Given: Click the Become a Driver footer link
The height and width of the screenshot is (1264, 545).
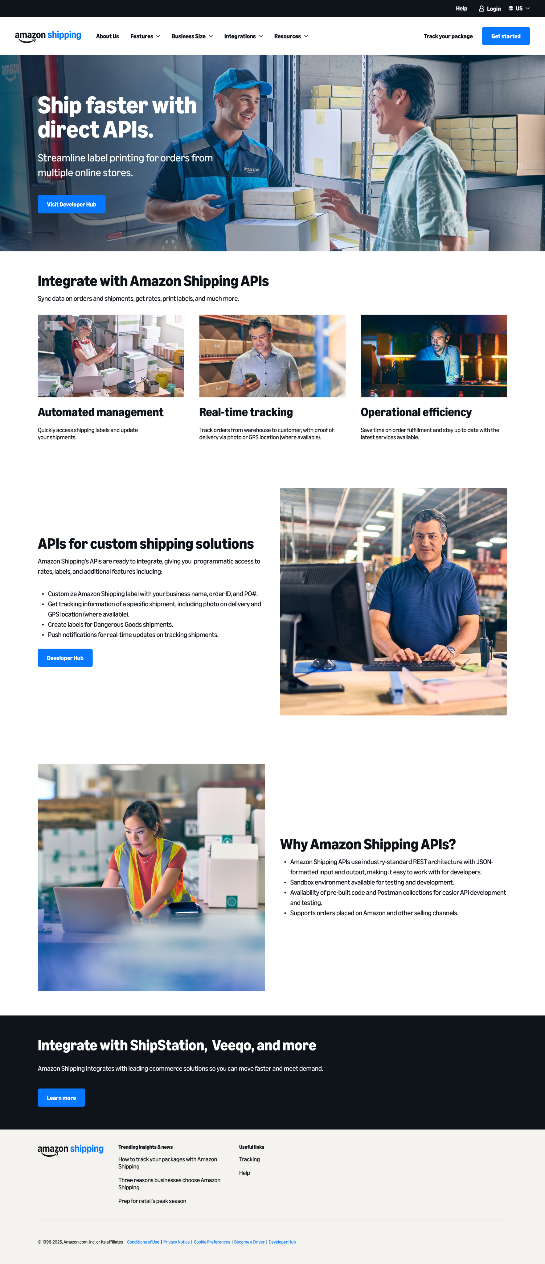Looking at the screenshot, I should (249, 1242).
